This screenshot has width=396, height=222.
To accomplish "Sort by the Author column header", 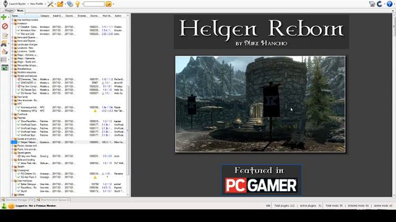I will (x=119, y=16).
